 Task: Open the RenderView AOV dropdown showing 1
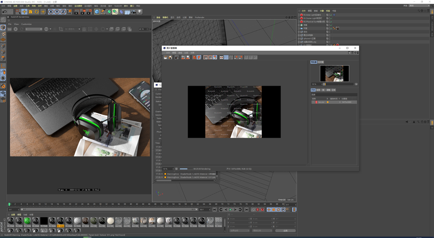click(34, 29)
